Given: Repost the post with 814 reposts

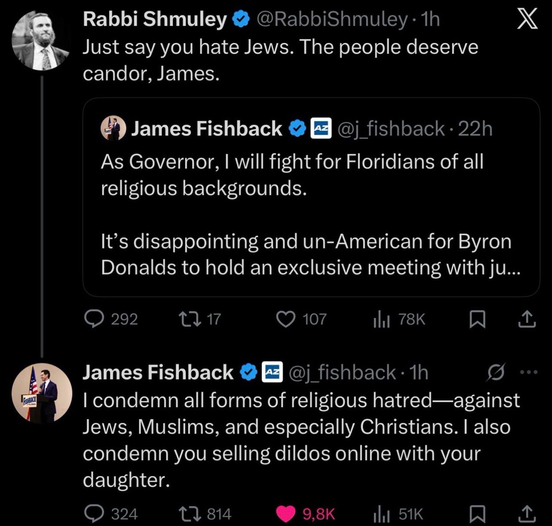Looking at the screenshot, I should click(190, 513).
